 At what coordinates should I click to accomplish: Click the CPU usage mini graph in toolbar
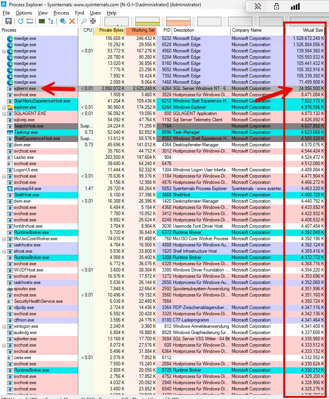[116, 22]
